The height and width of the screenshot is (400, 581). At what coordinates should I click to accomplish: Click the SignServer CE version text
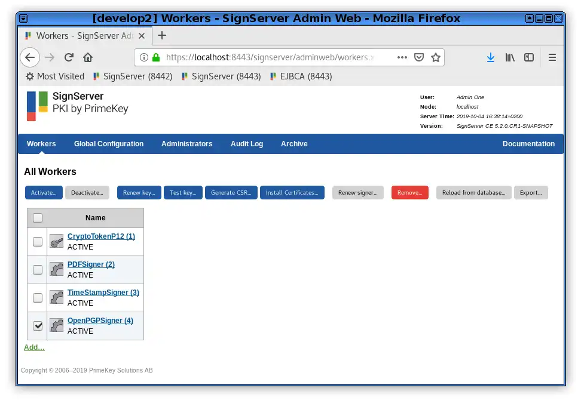click(x=504, y=126)
